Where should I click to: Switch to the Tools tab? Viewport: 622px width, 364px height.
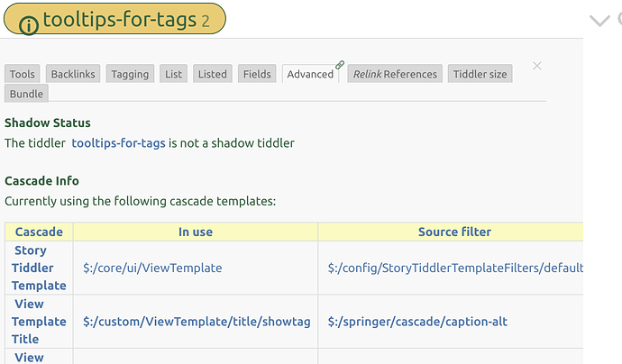[x=23, y=74]
